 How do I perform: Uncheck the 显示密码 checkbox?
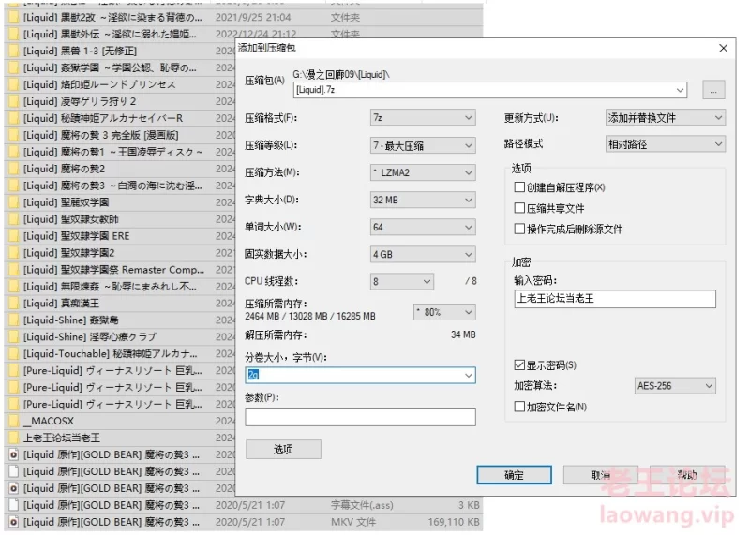[520, 364]
